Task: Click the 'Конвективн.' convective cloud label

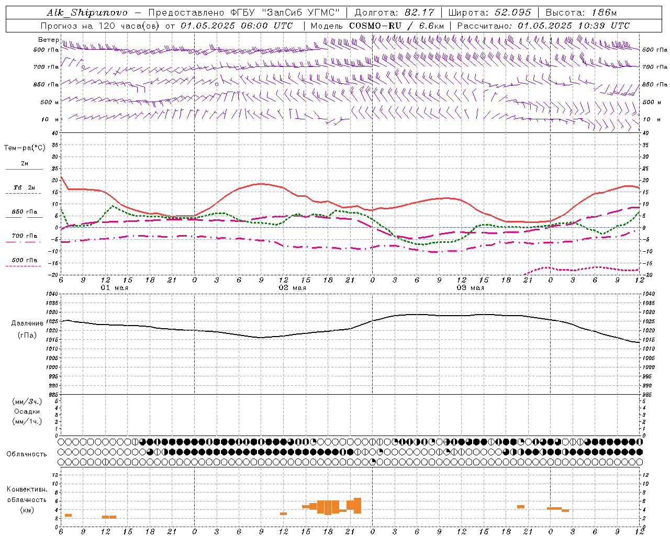Action: pyautogui.click(x=27, y=489)
